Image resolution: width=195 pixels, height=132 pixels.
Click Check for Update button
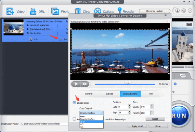coord(154,11)
